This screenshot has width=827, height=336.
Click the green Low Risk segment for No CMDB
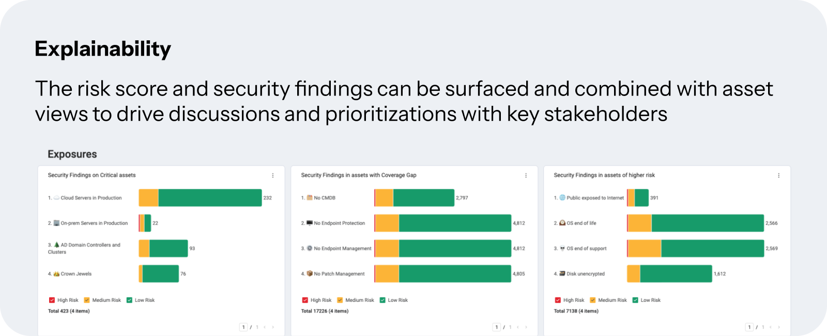tap(424, 198)
